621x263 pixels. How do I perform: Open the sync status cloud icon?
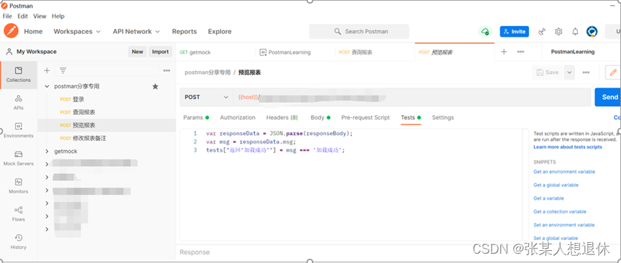tap(485, 32)
